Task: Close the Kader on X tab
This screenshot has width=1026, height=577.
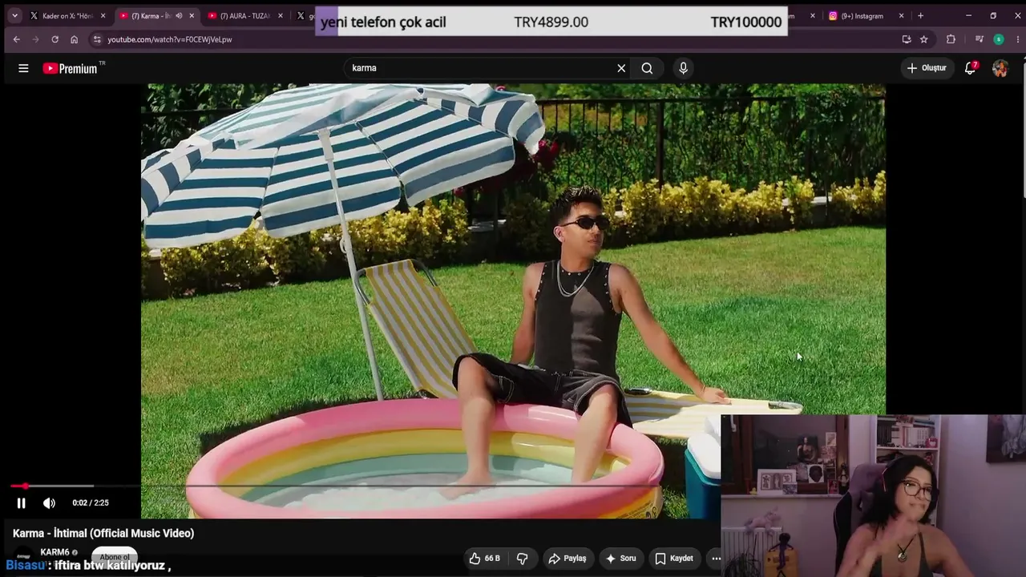Action: coord(103,15)
